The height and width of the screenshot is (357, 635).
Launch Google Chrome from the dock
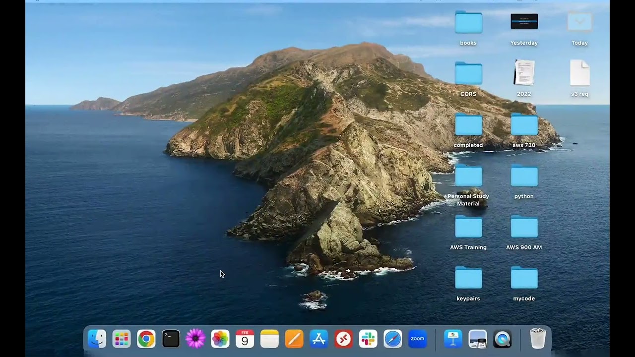(146, 339)
